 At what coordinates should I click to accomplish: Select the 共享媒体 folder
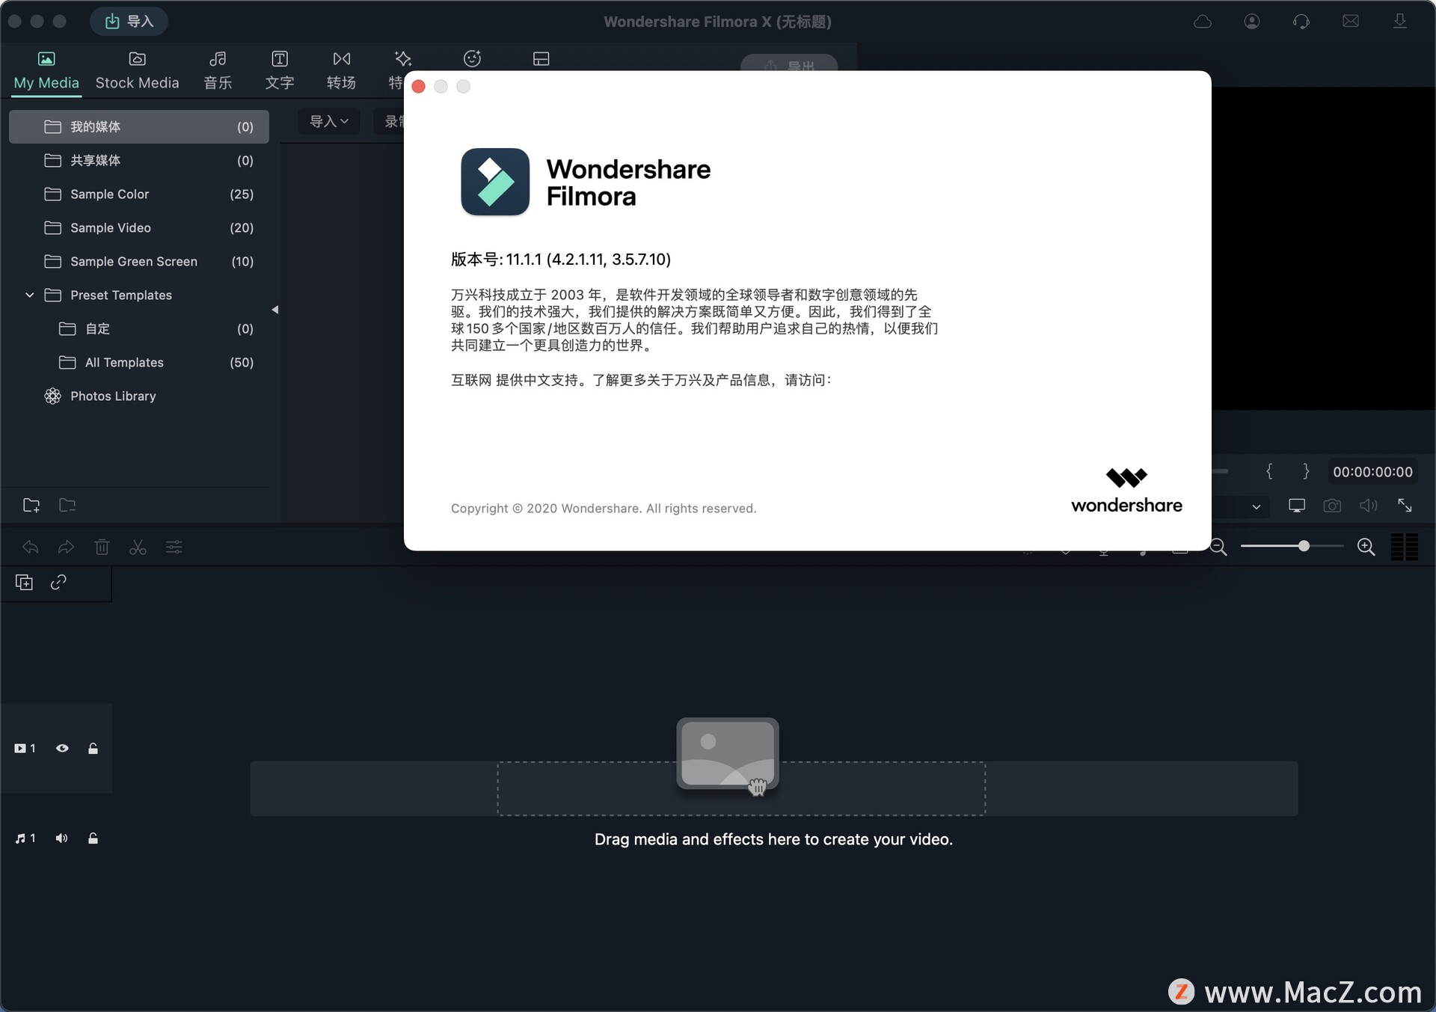click(x=139, y=160)
